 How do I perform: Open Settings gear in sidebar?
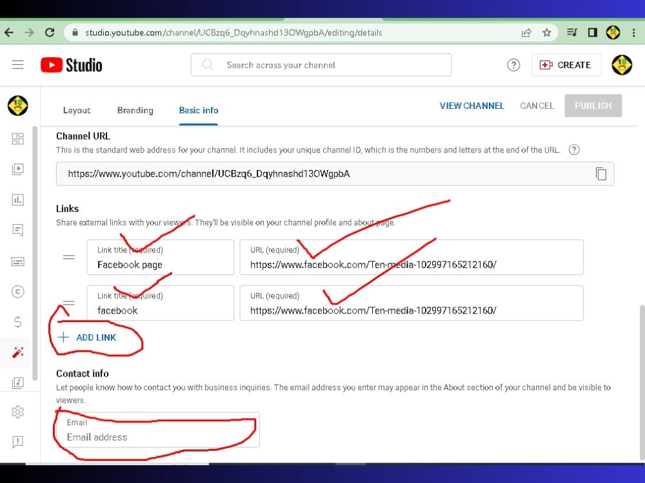[x=17, y=412]
